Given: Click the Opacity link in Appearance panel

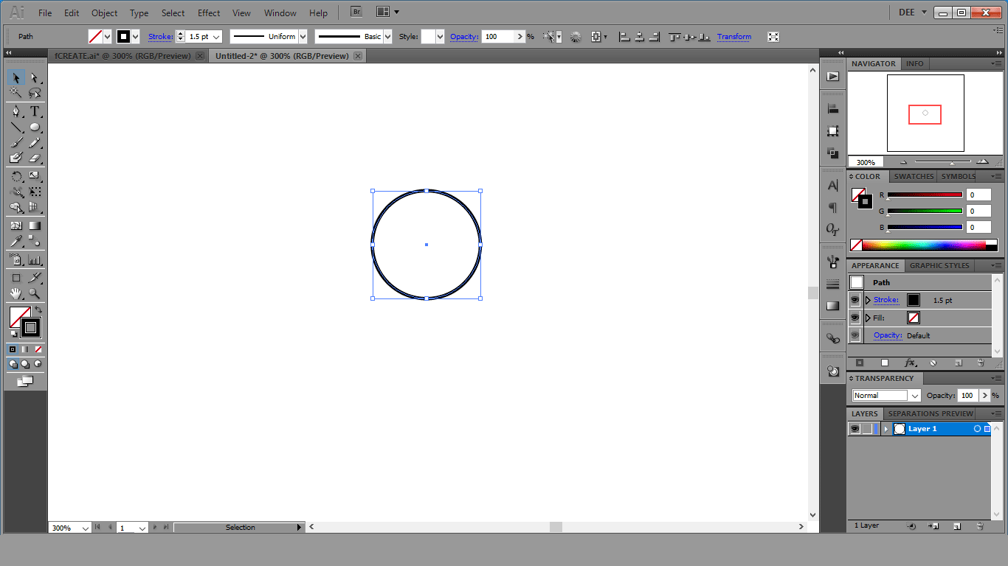Looking at the screenshot, I should click(x=888, y=335).
